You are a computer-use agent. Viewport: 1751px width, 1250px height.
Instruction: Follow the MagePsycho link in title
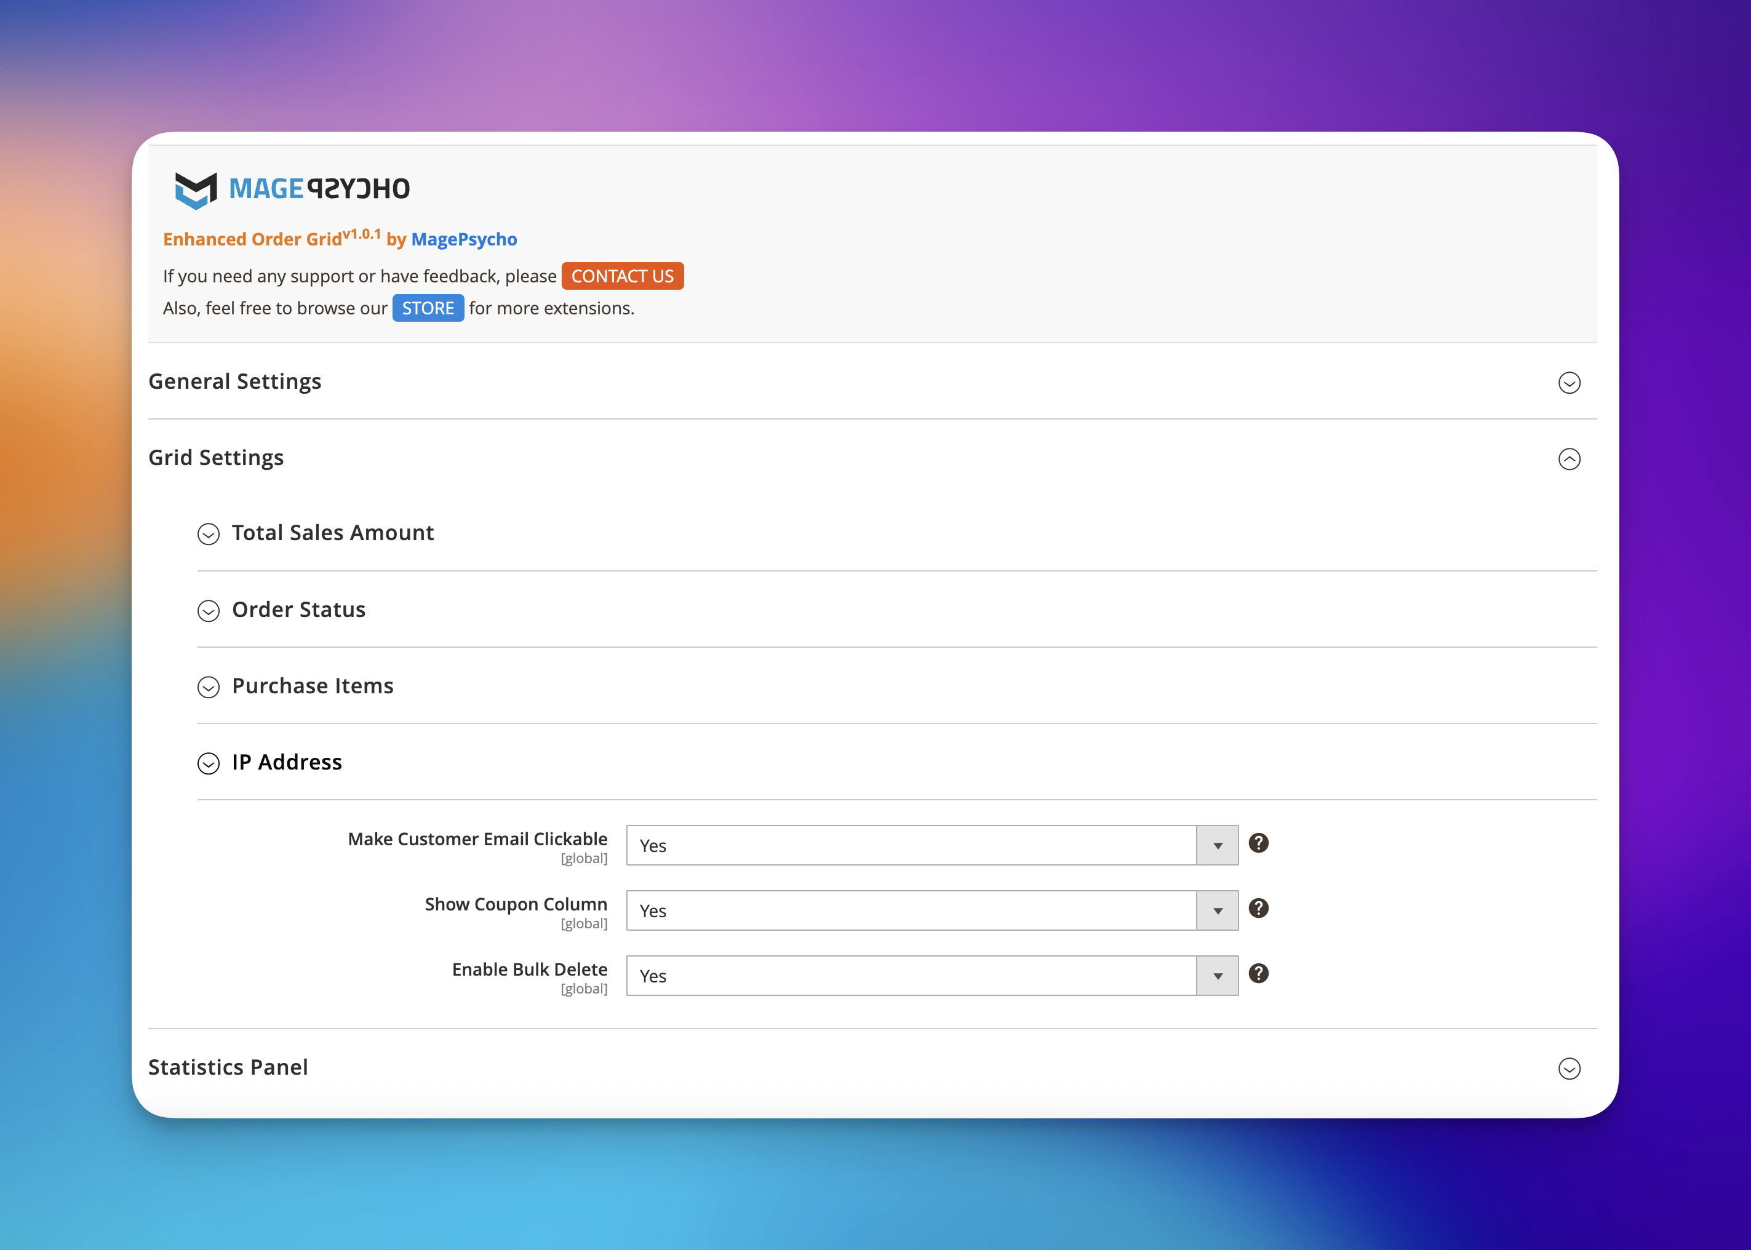(x=464, y=239)
